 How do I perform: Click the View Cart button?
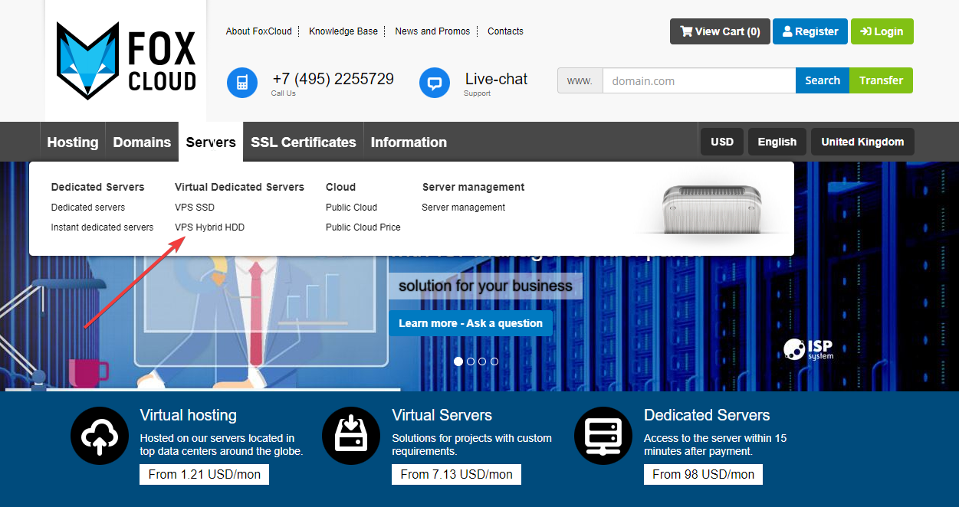[x=720, y=31]
